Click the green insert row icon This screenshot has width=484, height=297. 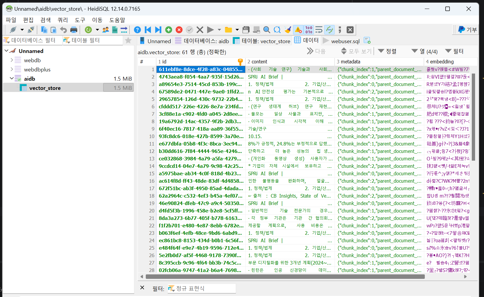coord(169,30)
